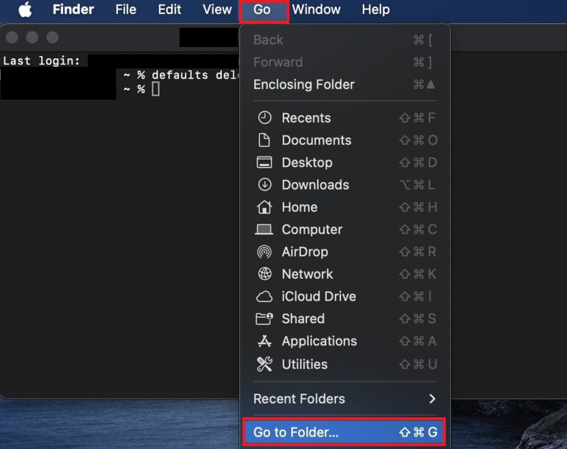Click the Terminal prompt cursor block
Viewport: 567px width, 449px height.
pyautogui.click(x=156, y=89)
